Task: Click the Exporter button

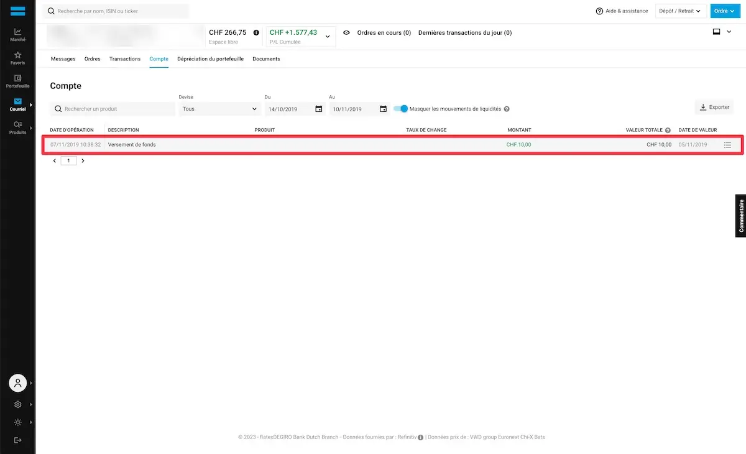Action: pos(714,106)
